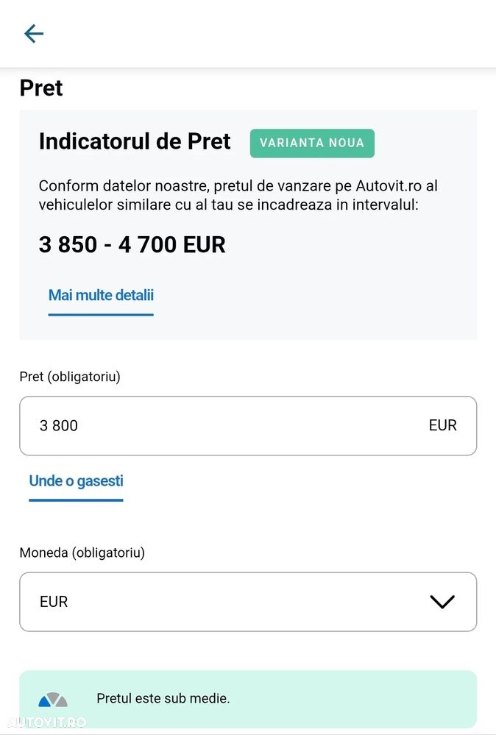Click the Moneda (obligatoriu) field label
Image resolution: width=496 pixels, height=735 pixels.
tap(82, 553)
